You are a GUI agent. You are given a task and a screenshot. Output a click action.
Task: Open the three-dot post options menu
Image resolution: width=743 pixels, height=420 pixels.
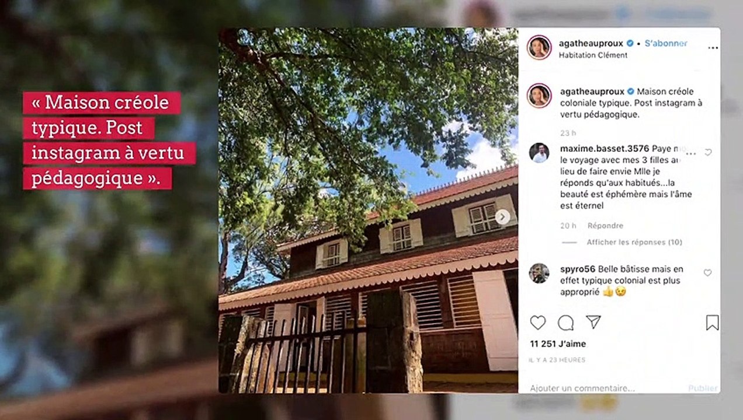point(713,48)
